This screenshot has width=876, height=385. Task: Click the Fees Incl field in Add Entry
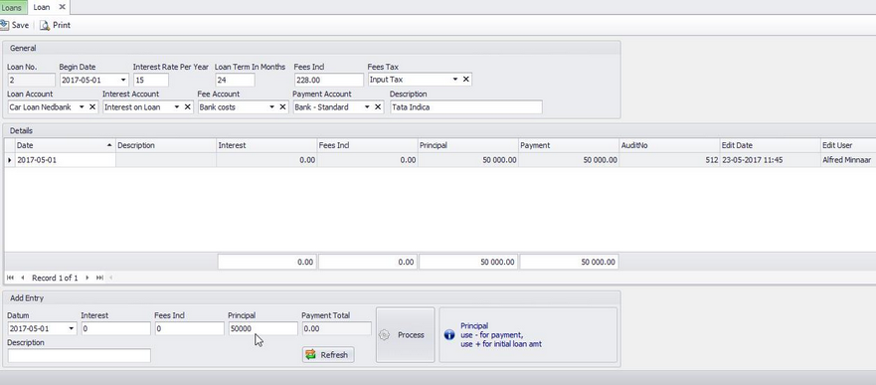point(189,328)
